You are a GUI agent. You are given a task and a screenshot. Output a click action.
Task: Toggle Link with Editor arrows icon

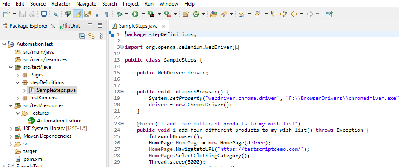click(x=91, y=36)
